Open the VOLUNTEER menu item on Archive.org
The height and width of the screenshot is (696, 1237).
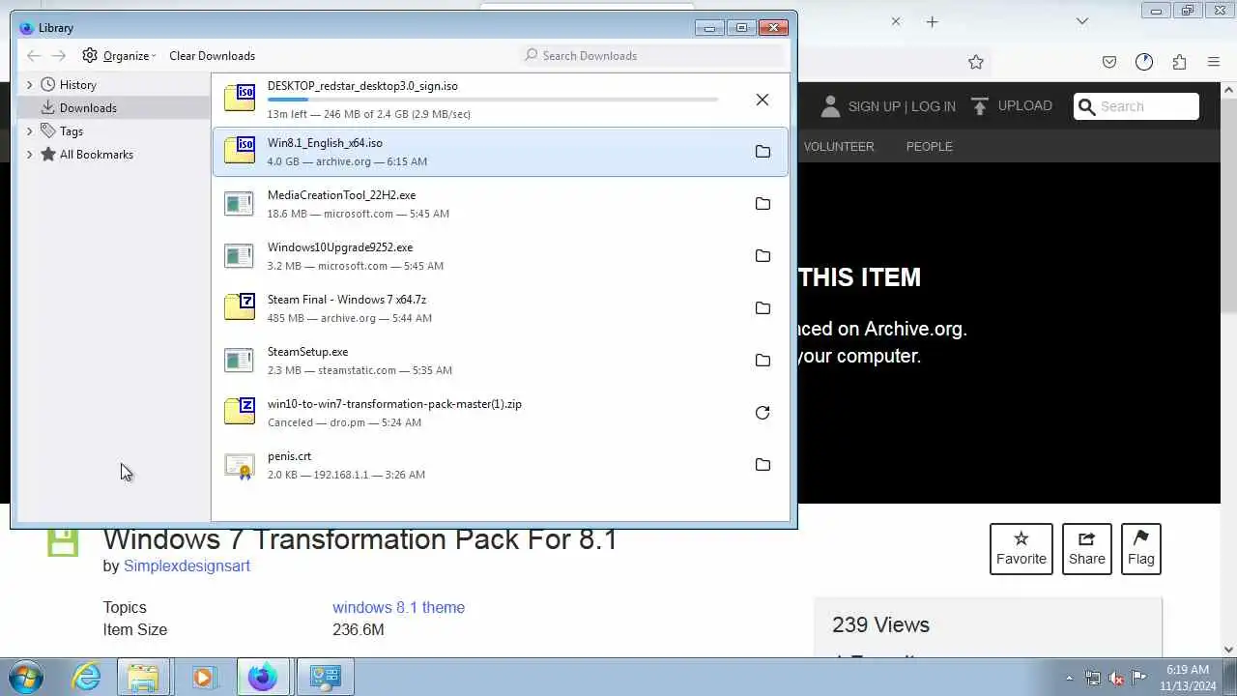tap(839, 147)
